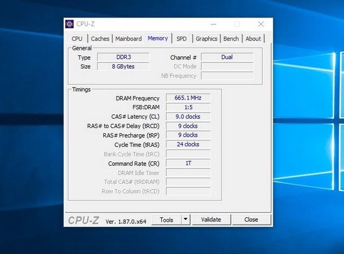Switch to the Bench tab
344x254 pixels.
[231, 38]
